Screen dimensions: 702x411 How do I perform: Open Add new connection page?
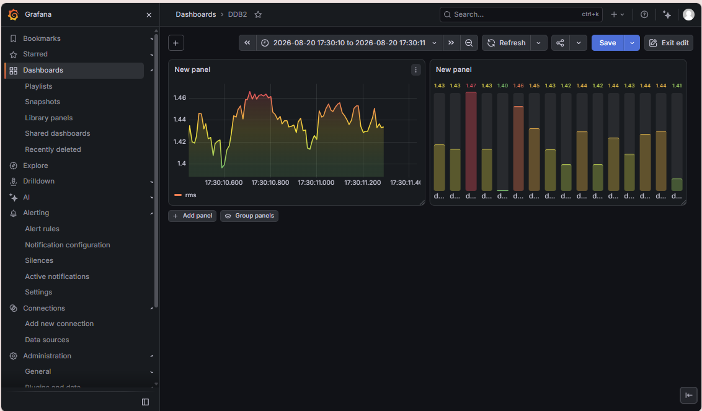[x=59, y=324]
